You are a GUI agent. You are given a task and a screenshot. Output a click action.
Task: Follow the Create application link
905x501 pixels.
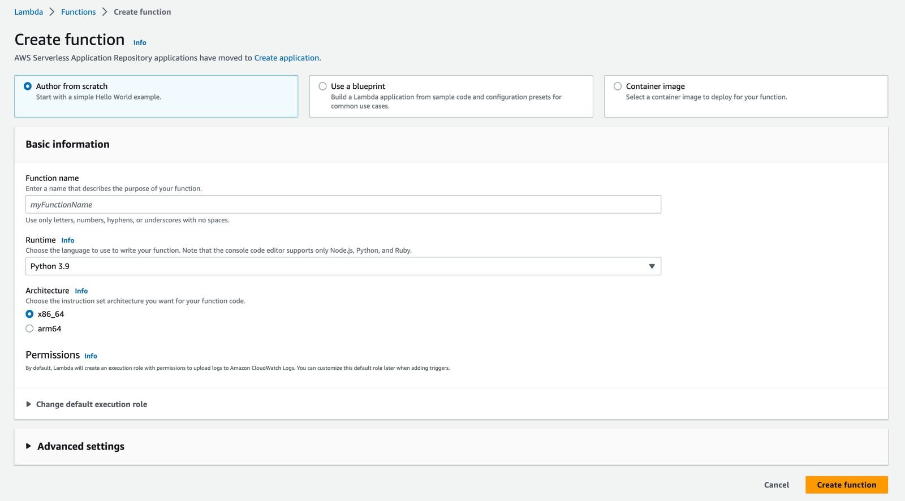[286, 58]
